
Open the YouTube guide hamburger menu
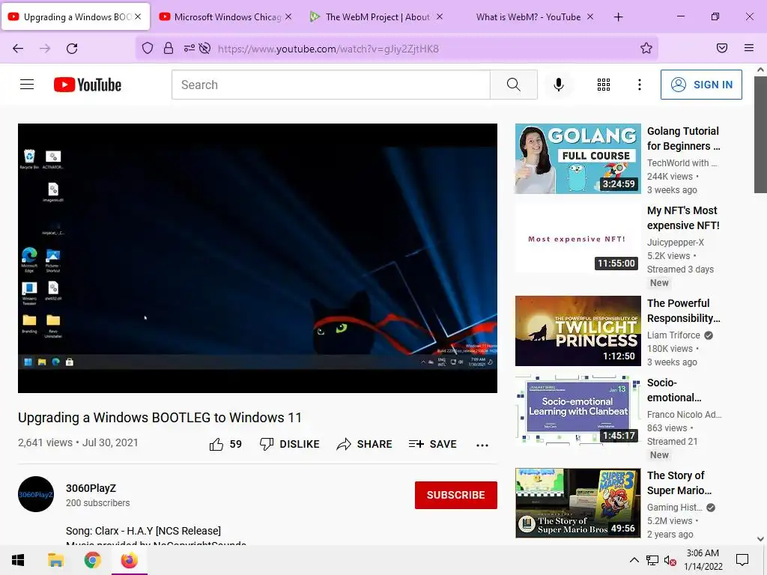click(27, 85)
